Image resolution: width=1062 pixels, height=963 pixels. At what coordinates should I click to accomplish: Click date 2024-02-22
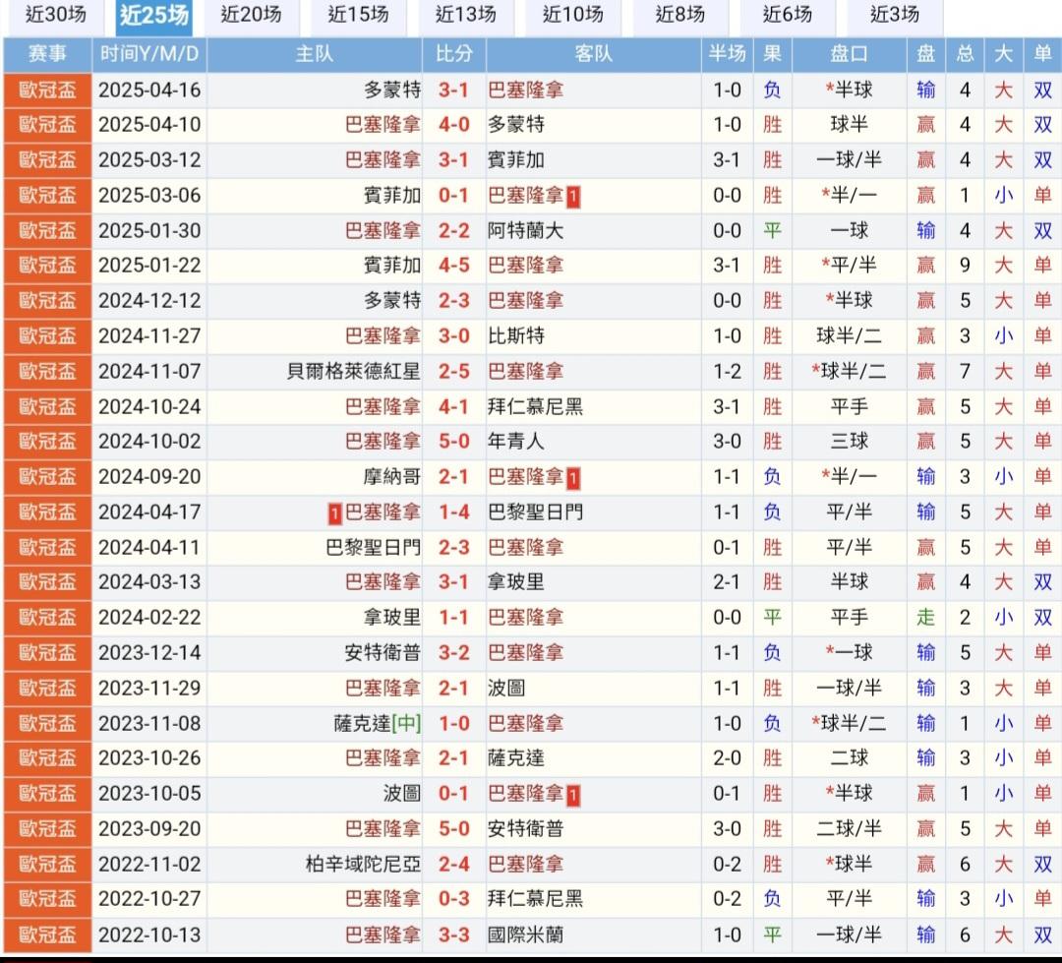tap(149, 618)
